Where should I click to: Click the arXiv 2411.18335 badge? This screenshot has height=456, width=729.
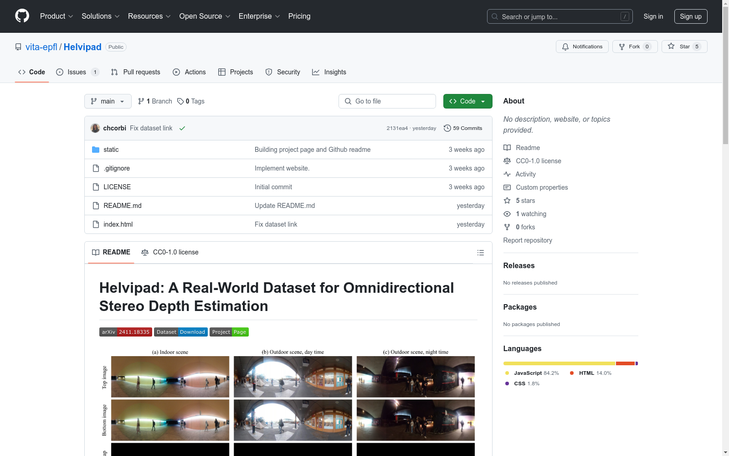pos(126,332)
